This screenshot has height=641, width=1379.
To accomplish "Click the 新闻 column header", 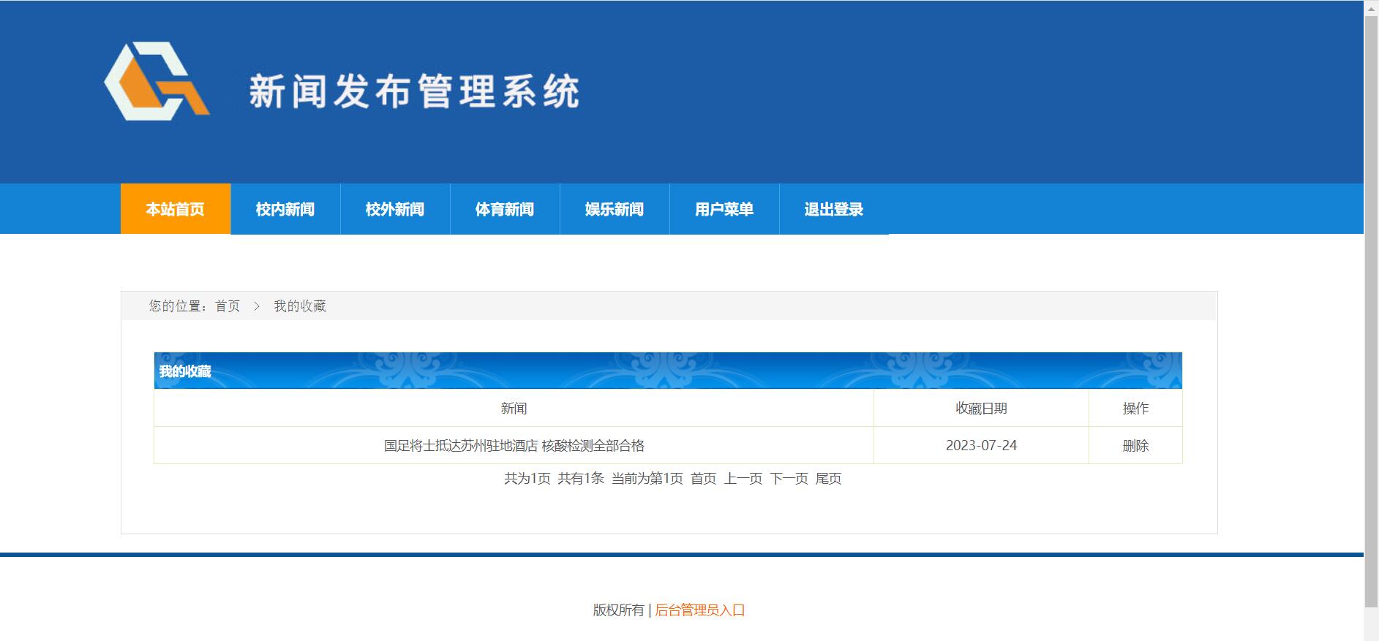I will point(514,408).
